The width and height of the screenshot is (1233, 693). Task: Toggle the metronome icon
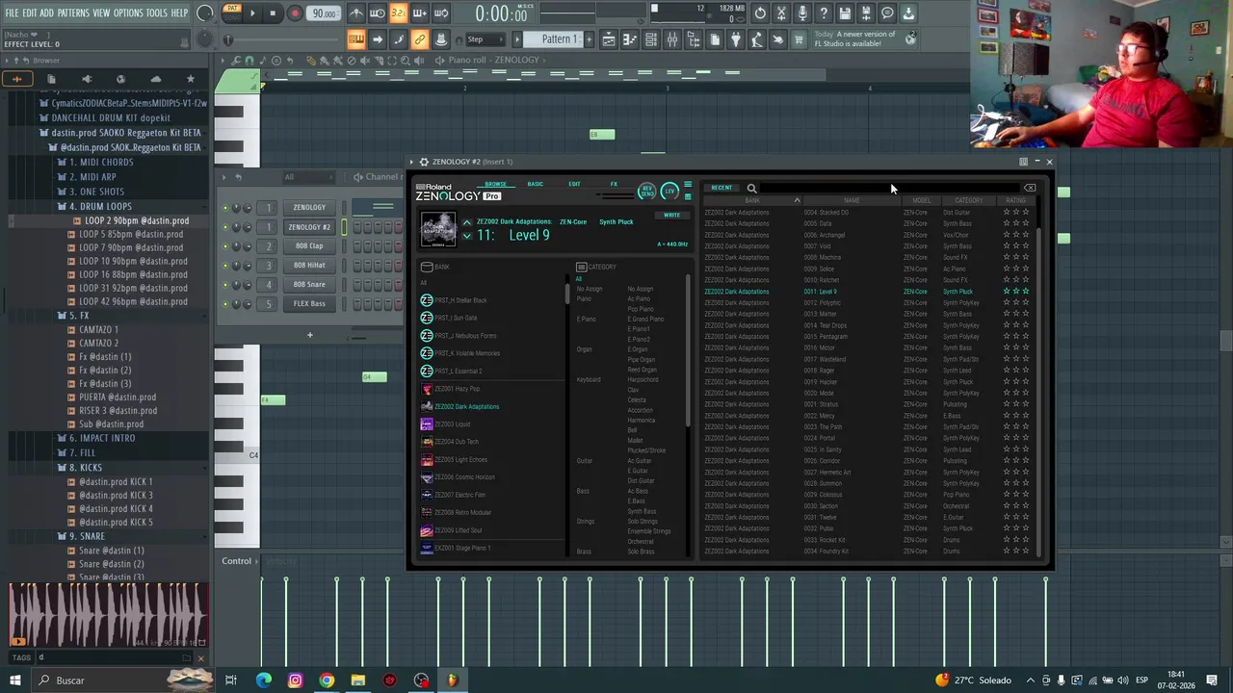pos(355,13)
